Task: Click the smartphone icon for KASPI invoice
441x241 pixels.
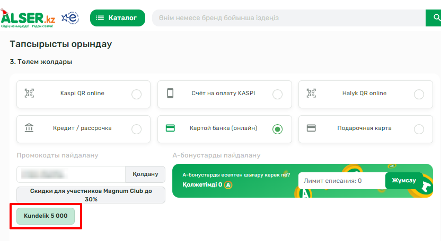Action: coord(170,94)
